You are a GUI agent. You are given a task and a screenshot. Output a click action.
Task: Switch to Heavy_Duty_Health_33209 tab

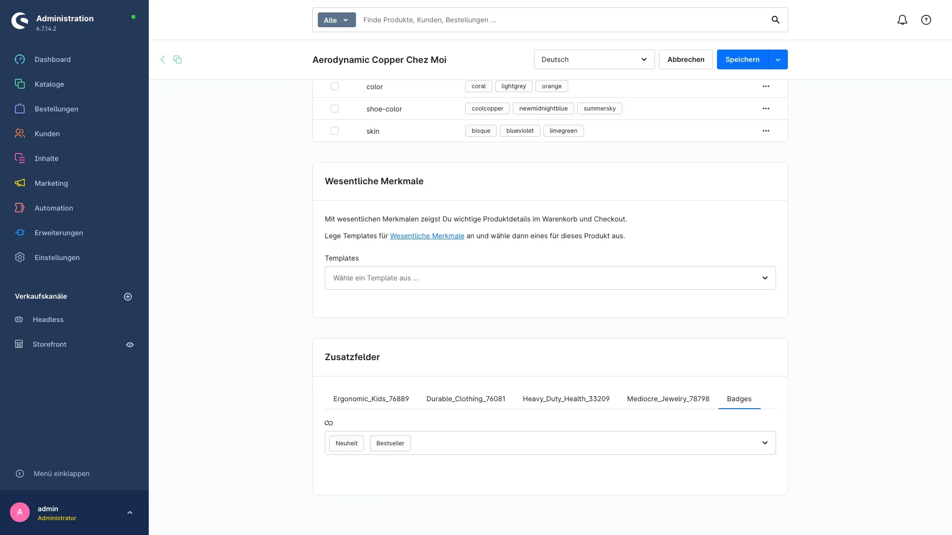click(566, 399)
